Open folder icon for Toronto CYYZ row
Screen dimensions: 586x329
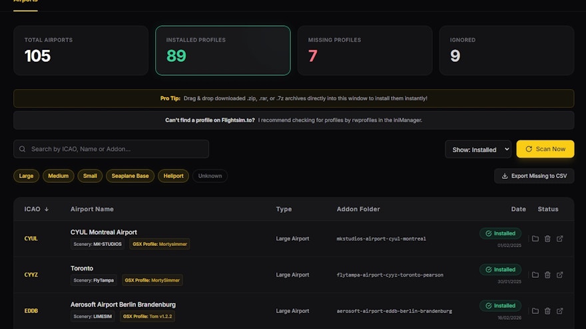click(x=535, y=274)
